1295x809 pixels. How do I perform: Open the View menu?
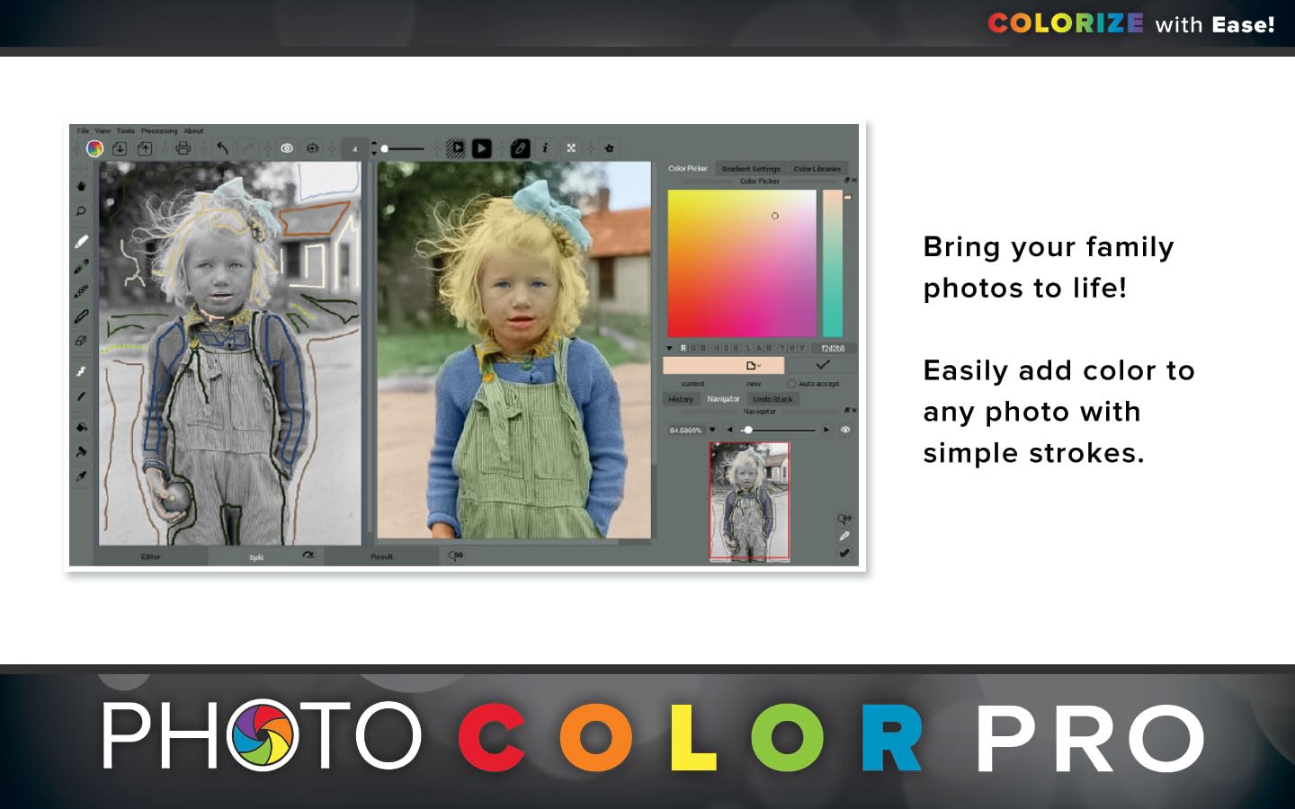tap(103, 131)
